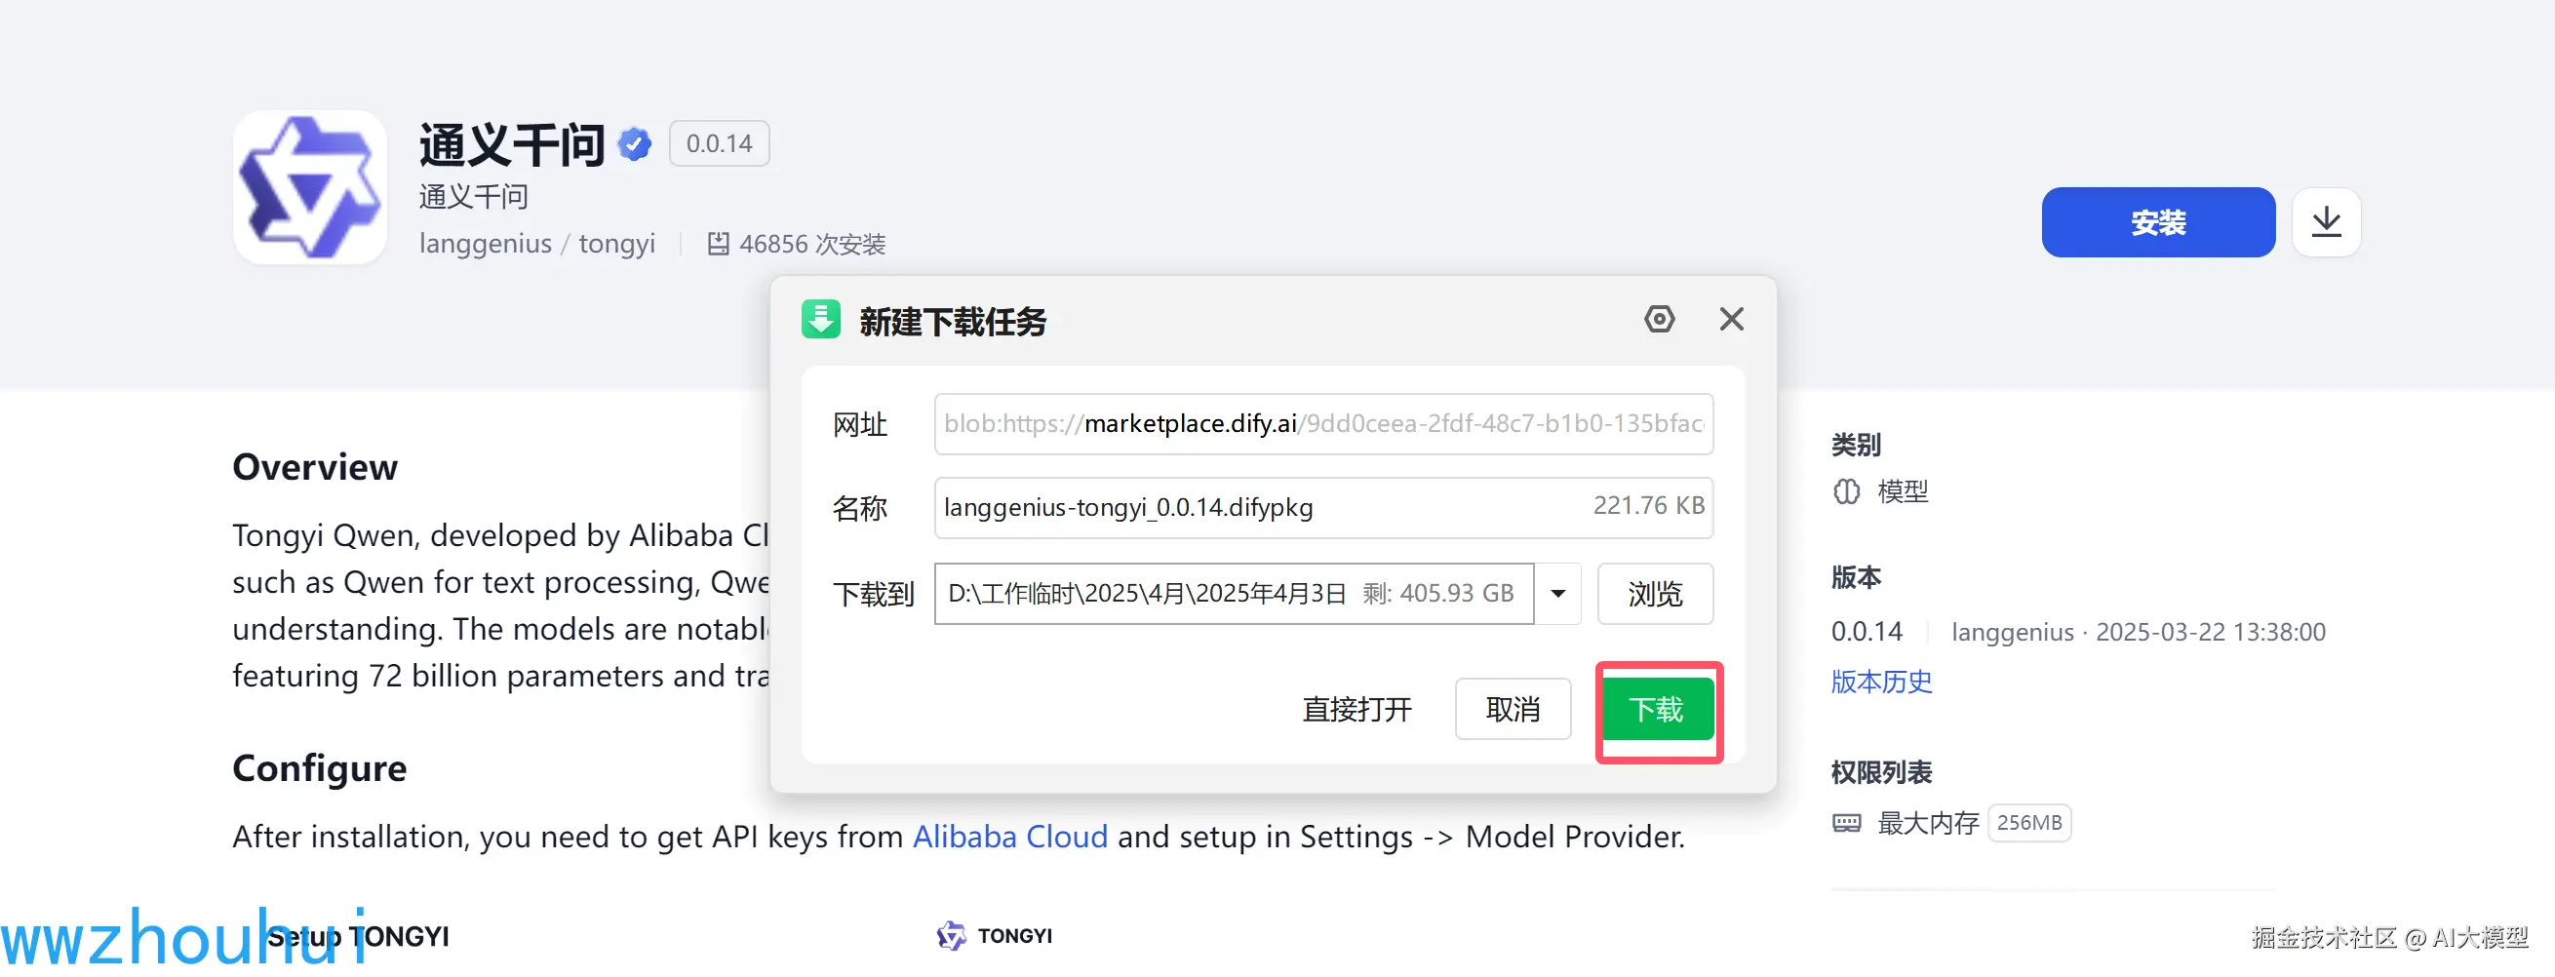Image resolution: width=2555 pixels, height=977 pixels.
Task: Click the 模型 category icon
Action: (x=1846, y=491)
